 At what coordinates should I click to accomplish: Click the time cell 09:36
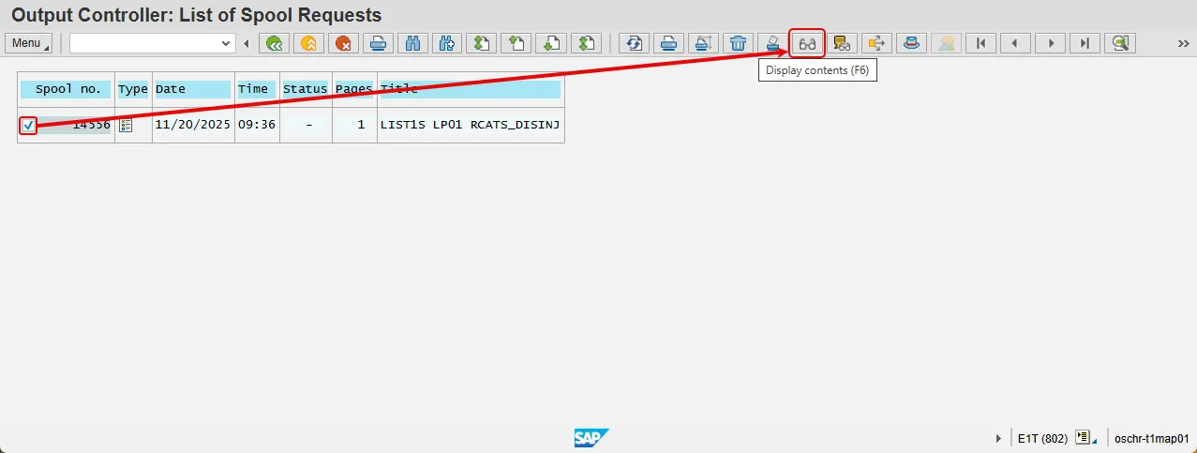point(257,125)
